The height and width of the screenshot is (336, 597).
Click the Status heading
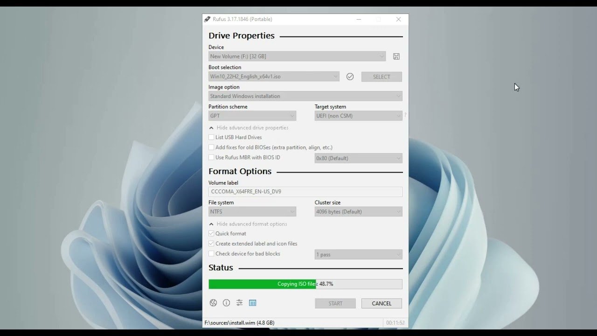point(221,267)
